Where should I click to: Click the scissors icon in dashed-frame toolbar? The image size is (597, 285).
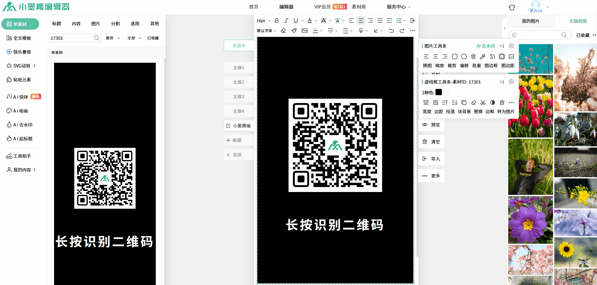pos(483,102)
